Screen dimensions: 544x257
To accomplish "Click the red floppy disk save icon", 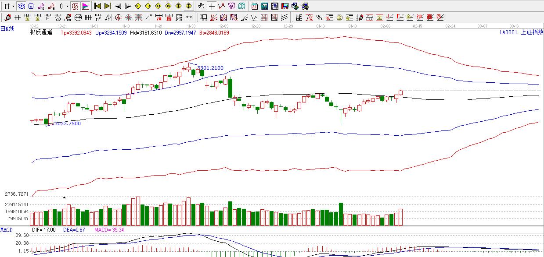I will pos(285,6).
